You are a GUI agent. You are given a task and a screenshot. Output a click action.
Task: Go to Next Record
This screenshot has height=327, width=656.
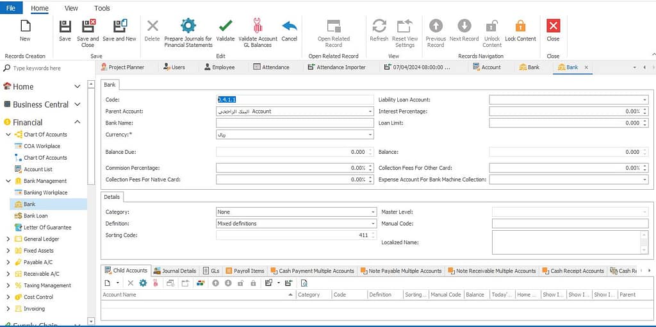tap(464, 26)
